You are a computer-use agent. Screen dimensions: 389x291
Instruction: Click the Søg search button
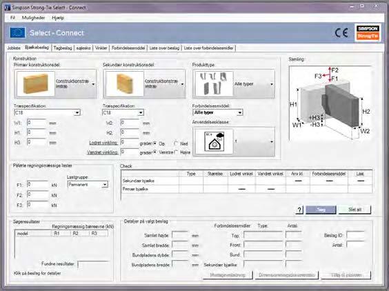[321, 210]
